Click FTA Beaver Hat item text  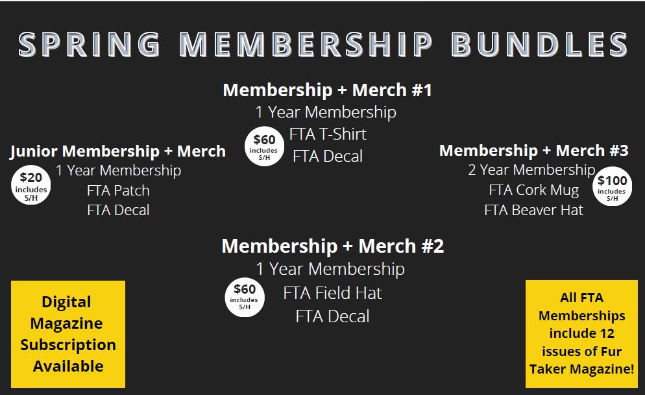pos(533,210)
